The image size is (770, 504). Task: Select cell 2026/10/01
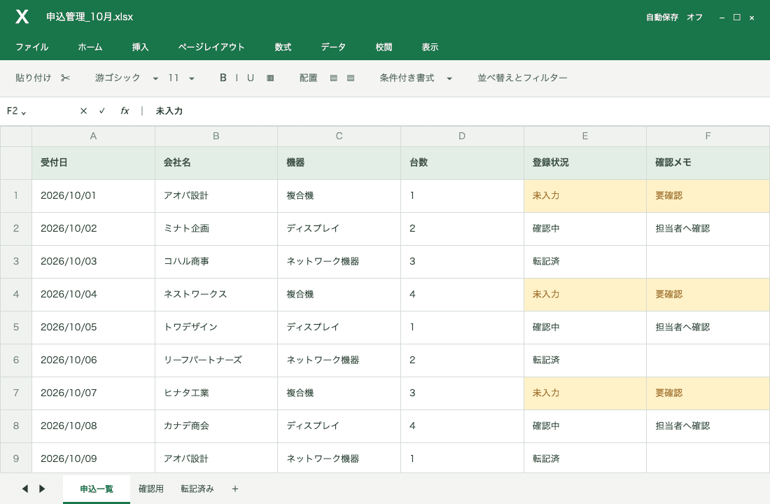pyautogui.click(x=93, y=195)
